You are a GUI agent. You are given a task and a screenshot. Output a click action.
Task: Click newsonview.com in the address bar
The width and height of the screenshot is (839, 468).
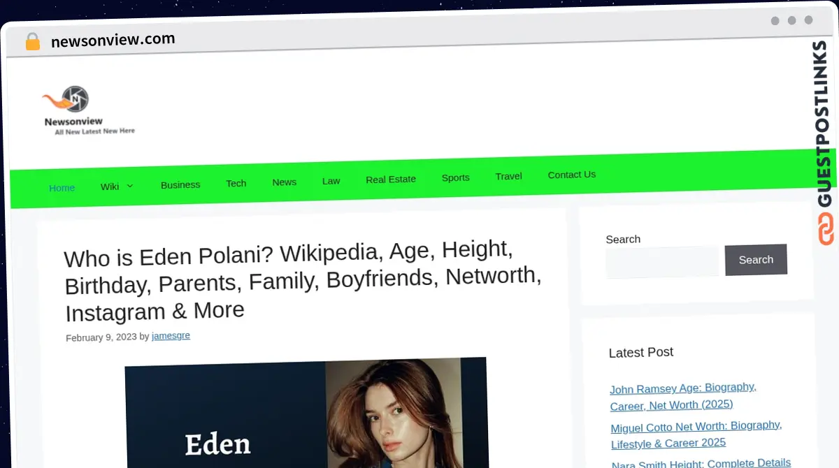(113, 40)
